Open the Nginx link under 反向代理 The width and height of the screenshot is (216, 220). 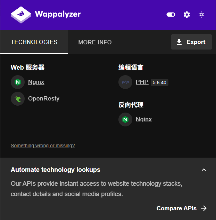[144, 119]
